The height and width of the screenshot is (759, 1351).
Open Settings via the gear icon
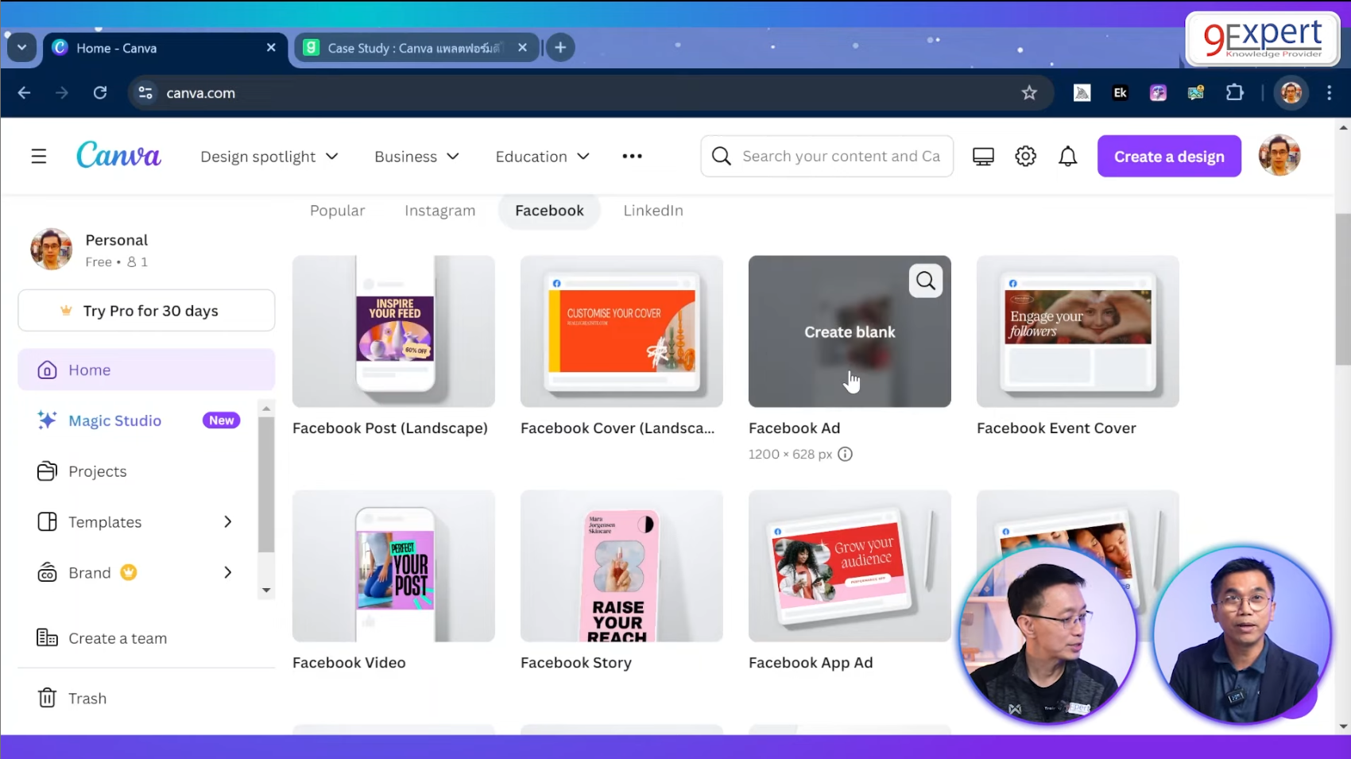pos(1025,156)
